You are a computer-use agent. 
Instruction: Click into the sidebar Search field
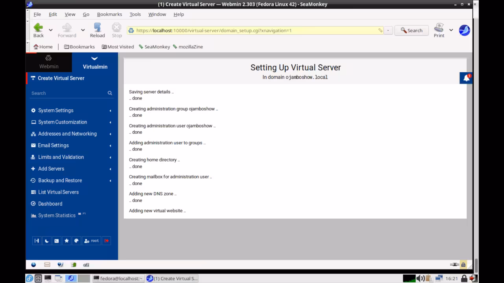coord(69,93)
